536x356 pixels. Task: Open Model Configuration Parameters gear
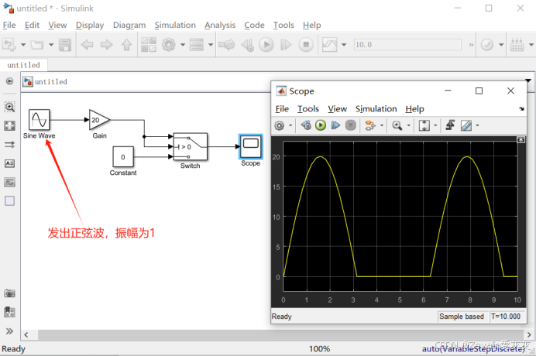click(169, 45)
